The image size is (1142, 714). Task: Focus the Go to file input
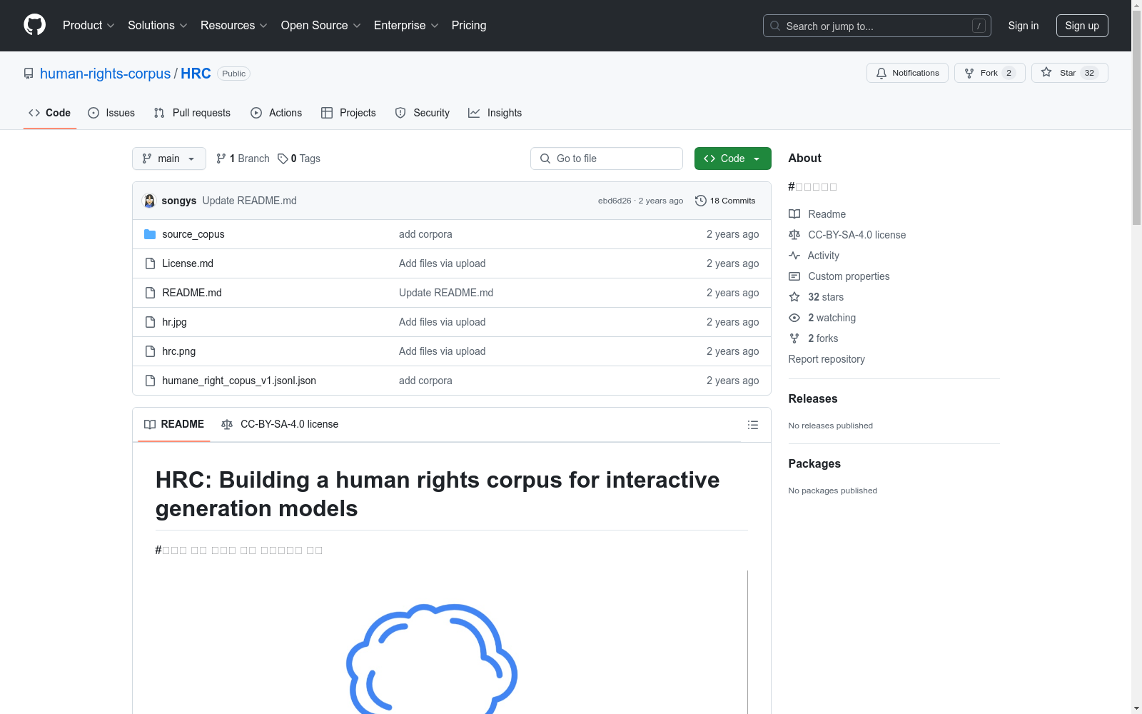coord(607,159)
